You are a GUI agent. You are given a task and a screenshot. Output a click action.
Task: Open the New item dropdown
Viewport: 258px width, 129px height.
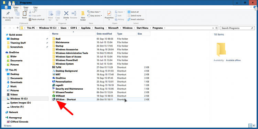point(94,12)
